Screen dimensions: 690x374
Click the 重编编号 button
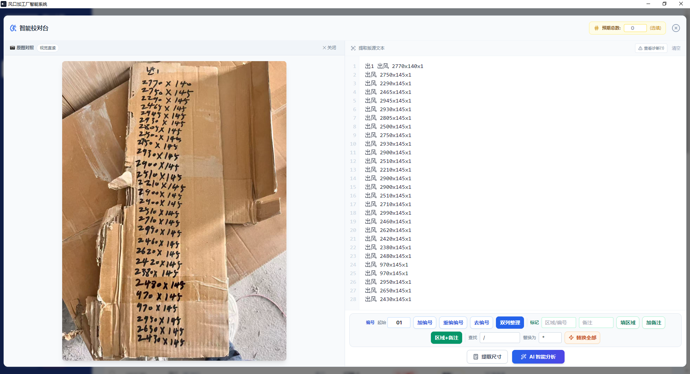453,323
